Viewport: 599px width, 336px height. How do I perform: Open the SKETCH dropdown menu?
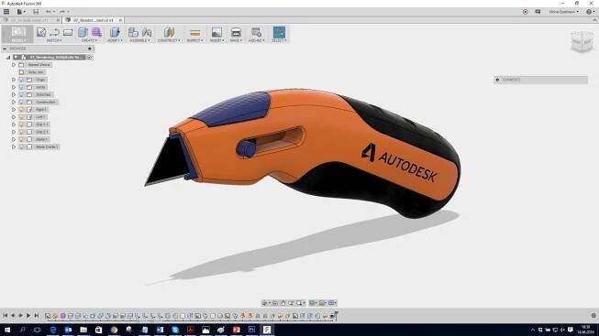tap(54, 40)
